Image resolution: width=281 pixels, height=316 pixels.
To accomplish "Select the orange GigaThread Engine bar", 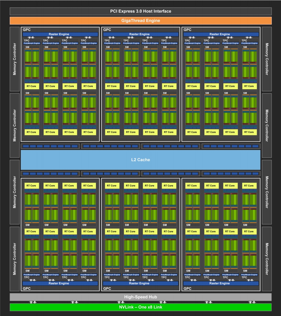I will (141, 21).
